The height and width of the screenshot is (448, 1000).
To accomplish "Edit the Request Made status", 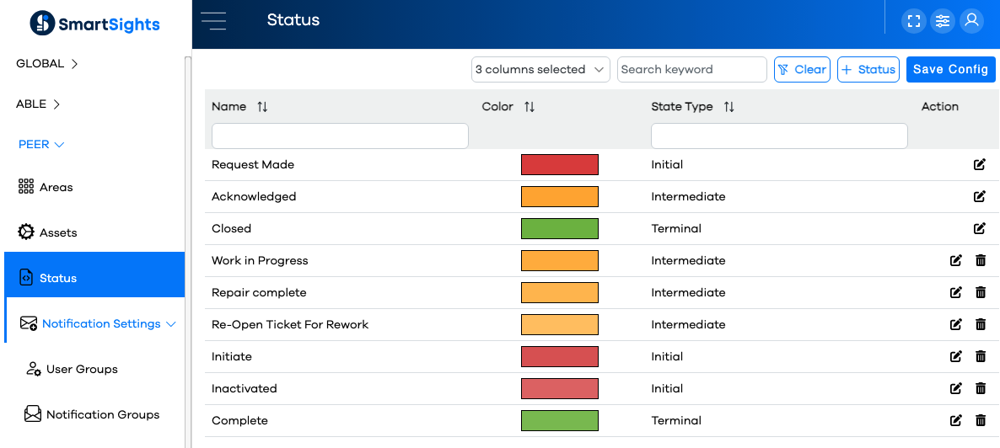I will point(980,164).
